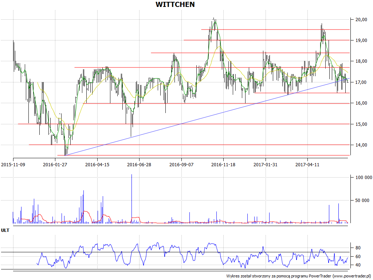Click the PowerTrader credit text at bottom
The image size is (373, 280).
click(299, 276)
